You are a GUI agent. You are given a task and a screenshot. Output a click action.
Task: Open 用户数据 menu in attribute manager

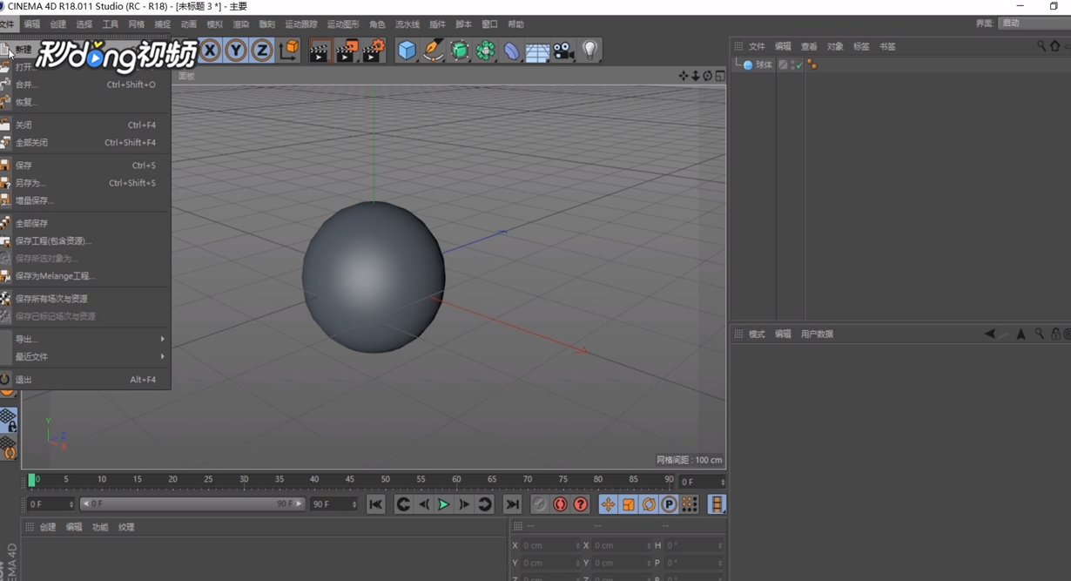pos(817,334)
